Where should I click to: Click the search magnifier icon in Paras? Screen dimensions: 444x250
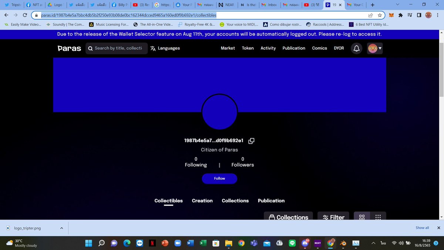[x=90, y=48]
